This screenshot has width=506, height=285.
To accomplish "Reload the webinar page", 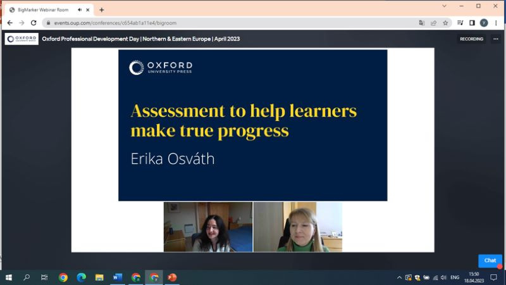I will point(34,23).
